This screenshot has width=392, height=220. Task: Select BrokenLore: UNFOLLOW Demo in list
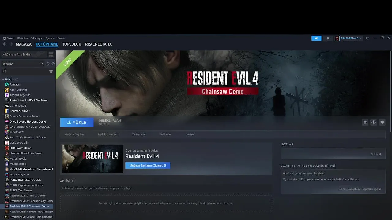pos(29,100)
